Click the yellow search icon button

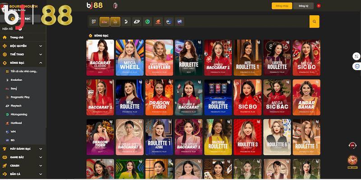315,22
